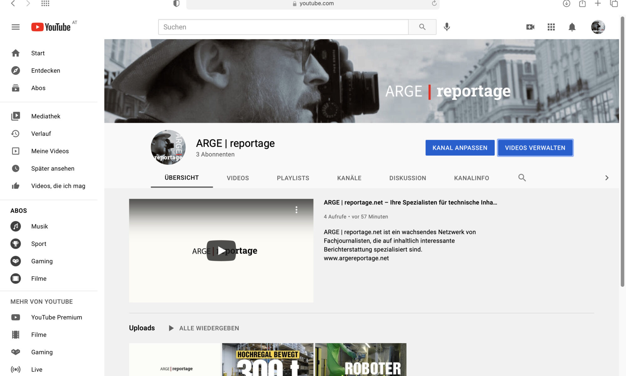626x376 pixels.
Task: Switch to the DISKUSSION tab
Action: click(x=408, y=178)
